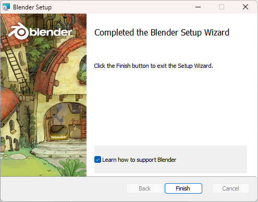Click the disabled Back button
The width and height of the screenshot is (258, 202).
tap(145, 188)
